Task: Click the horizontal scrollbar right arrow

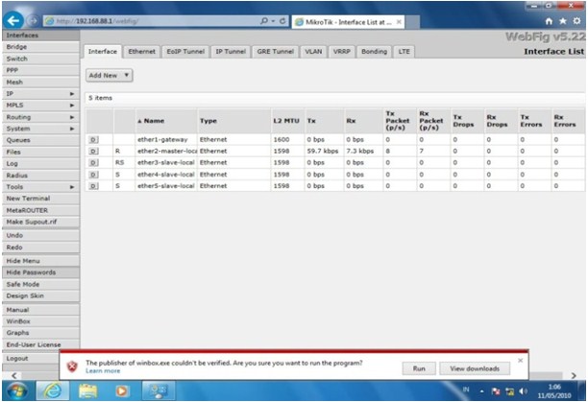Action: 574,375
